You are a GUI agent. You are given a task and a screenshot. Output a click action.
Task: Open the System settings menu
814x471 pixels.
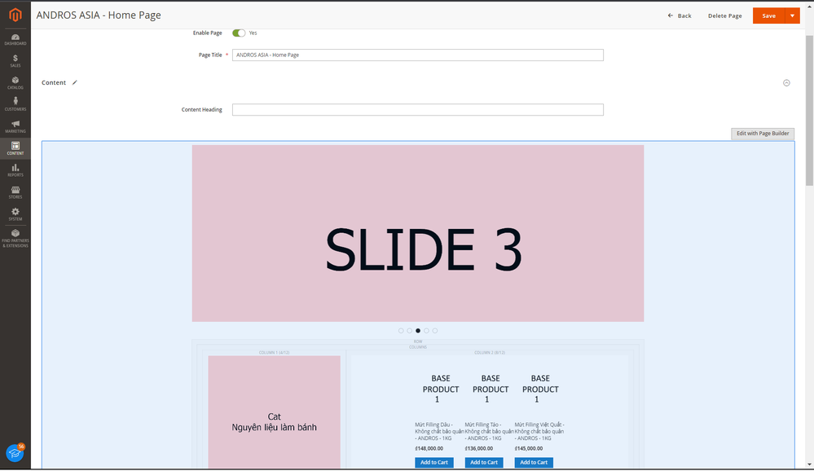point(15,214)
